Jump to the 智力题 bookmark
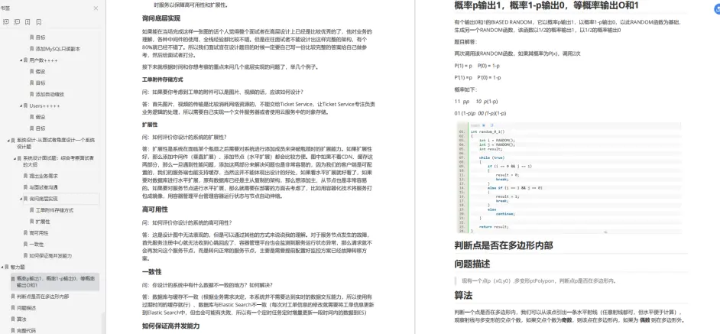 pos(18,267)
